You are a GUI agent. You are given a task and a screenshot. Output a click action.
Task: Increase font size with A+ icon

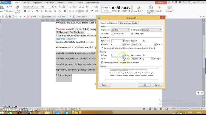click(x=53, y=7)
